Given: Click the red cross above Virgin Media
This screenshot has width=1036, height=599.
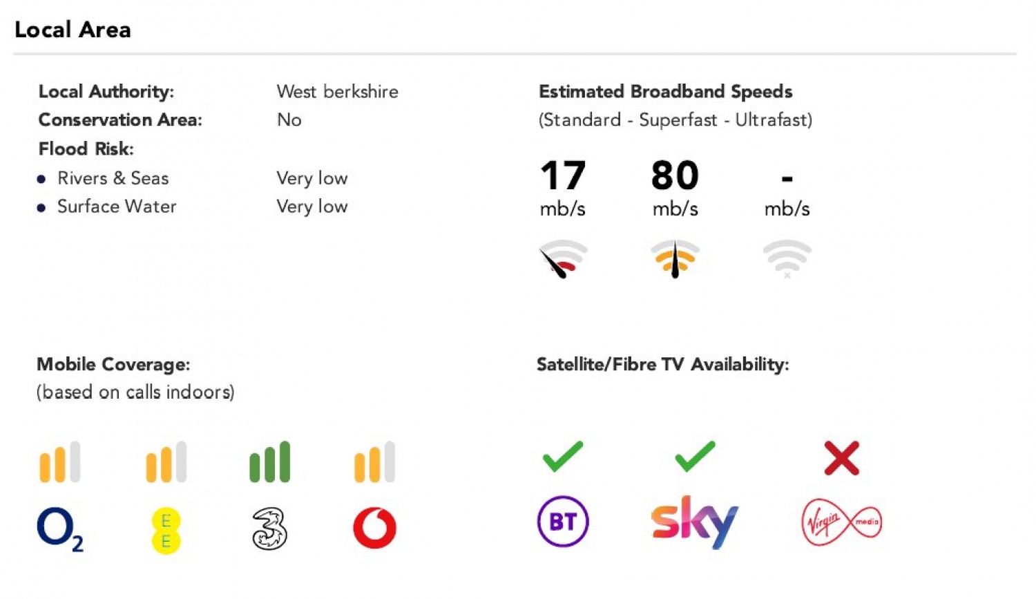Looking at the screenshot, I should [x=841, y=458].
